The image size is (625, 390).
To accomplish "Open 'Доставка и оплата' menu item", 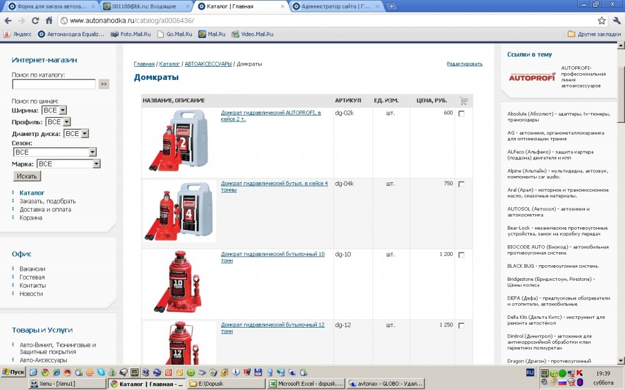I will (x=45, y=209).
